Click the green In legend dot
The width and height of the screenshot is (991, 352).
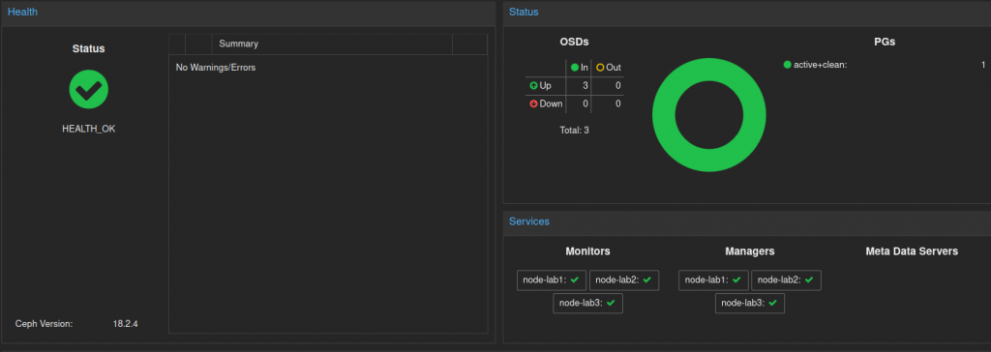575,67
